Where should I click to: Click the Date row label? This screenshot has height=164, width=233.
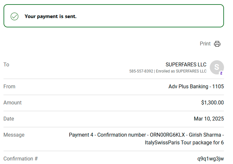(9, 119)
